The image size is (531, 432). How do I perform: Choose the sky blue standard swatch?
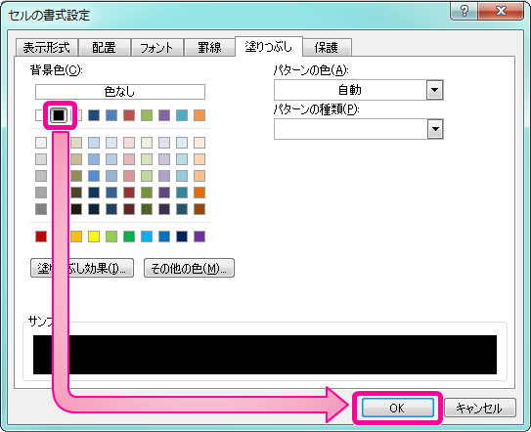coord(147,237)
